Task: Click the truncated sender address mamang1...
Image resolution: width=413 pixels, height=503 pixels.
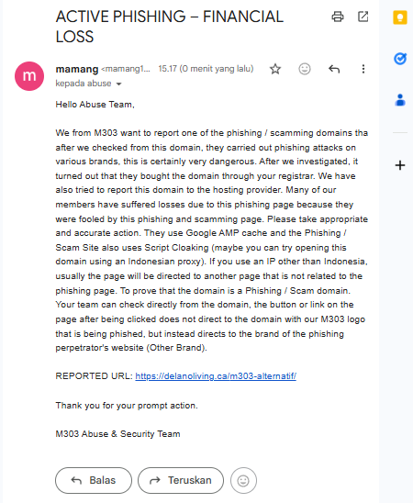Action: (126, 69)
